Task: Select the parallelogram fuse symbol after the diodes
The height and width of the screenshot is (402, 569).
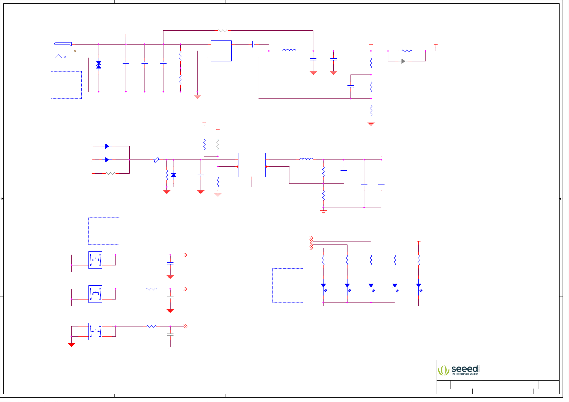Action: 156,160
